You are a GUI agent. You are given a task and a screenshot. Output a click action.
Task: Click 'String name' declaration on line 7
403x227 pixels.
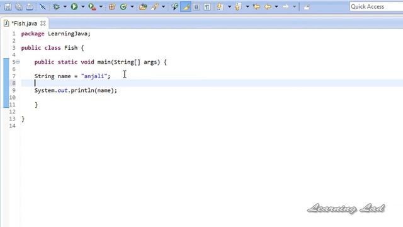tap(53, 76)
